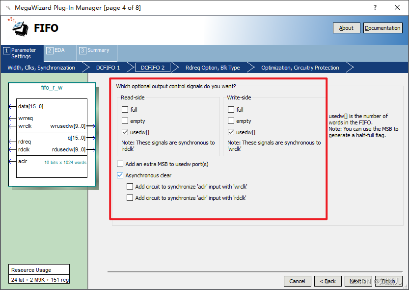This screenshot has height=290, width=409.
Task: Enable Read-side empty signal checkbox
Action: [125, 121]
